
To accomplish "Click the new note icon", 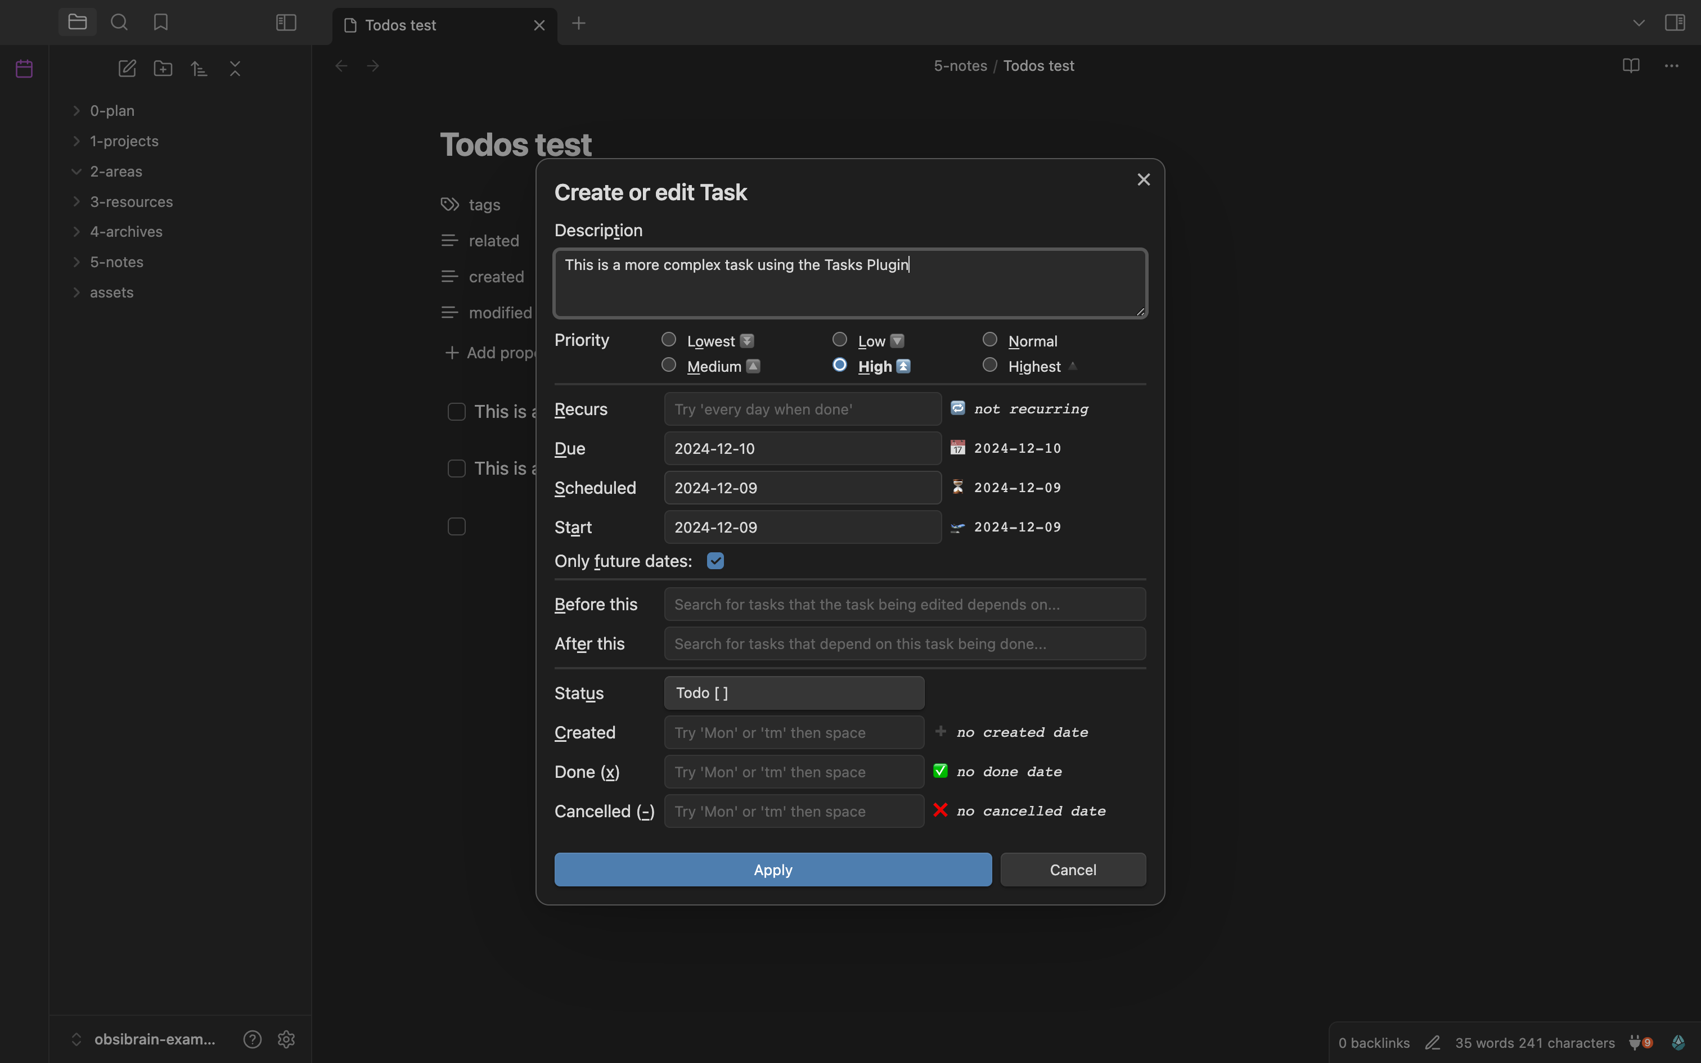I will (x=127, y=68).
